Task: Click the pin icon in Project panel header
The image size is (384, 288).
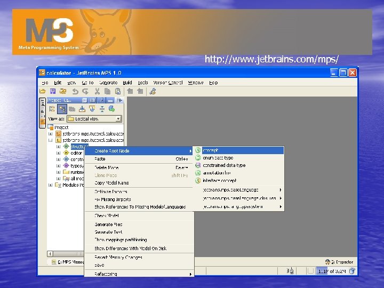Action: click(102, 100)
